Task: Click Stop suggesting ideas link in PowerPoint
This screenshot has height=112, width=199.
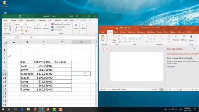Action: [x=183, y=54]
